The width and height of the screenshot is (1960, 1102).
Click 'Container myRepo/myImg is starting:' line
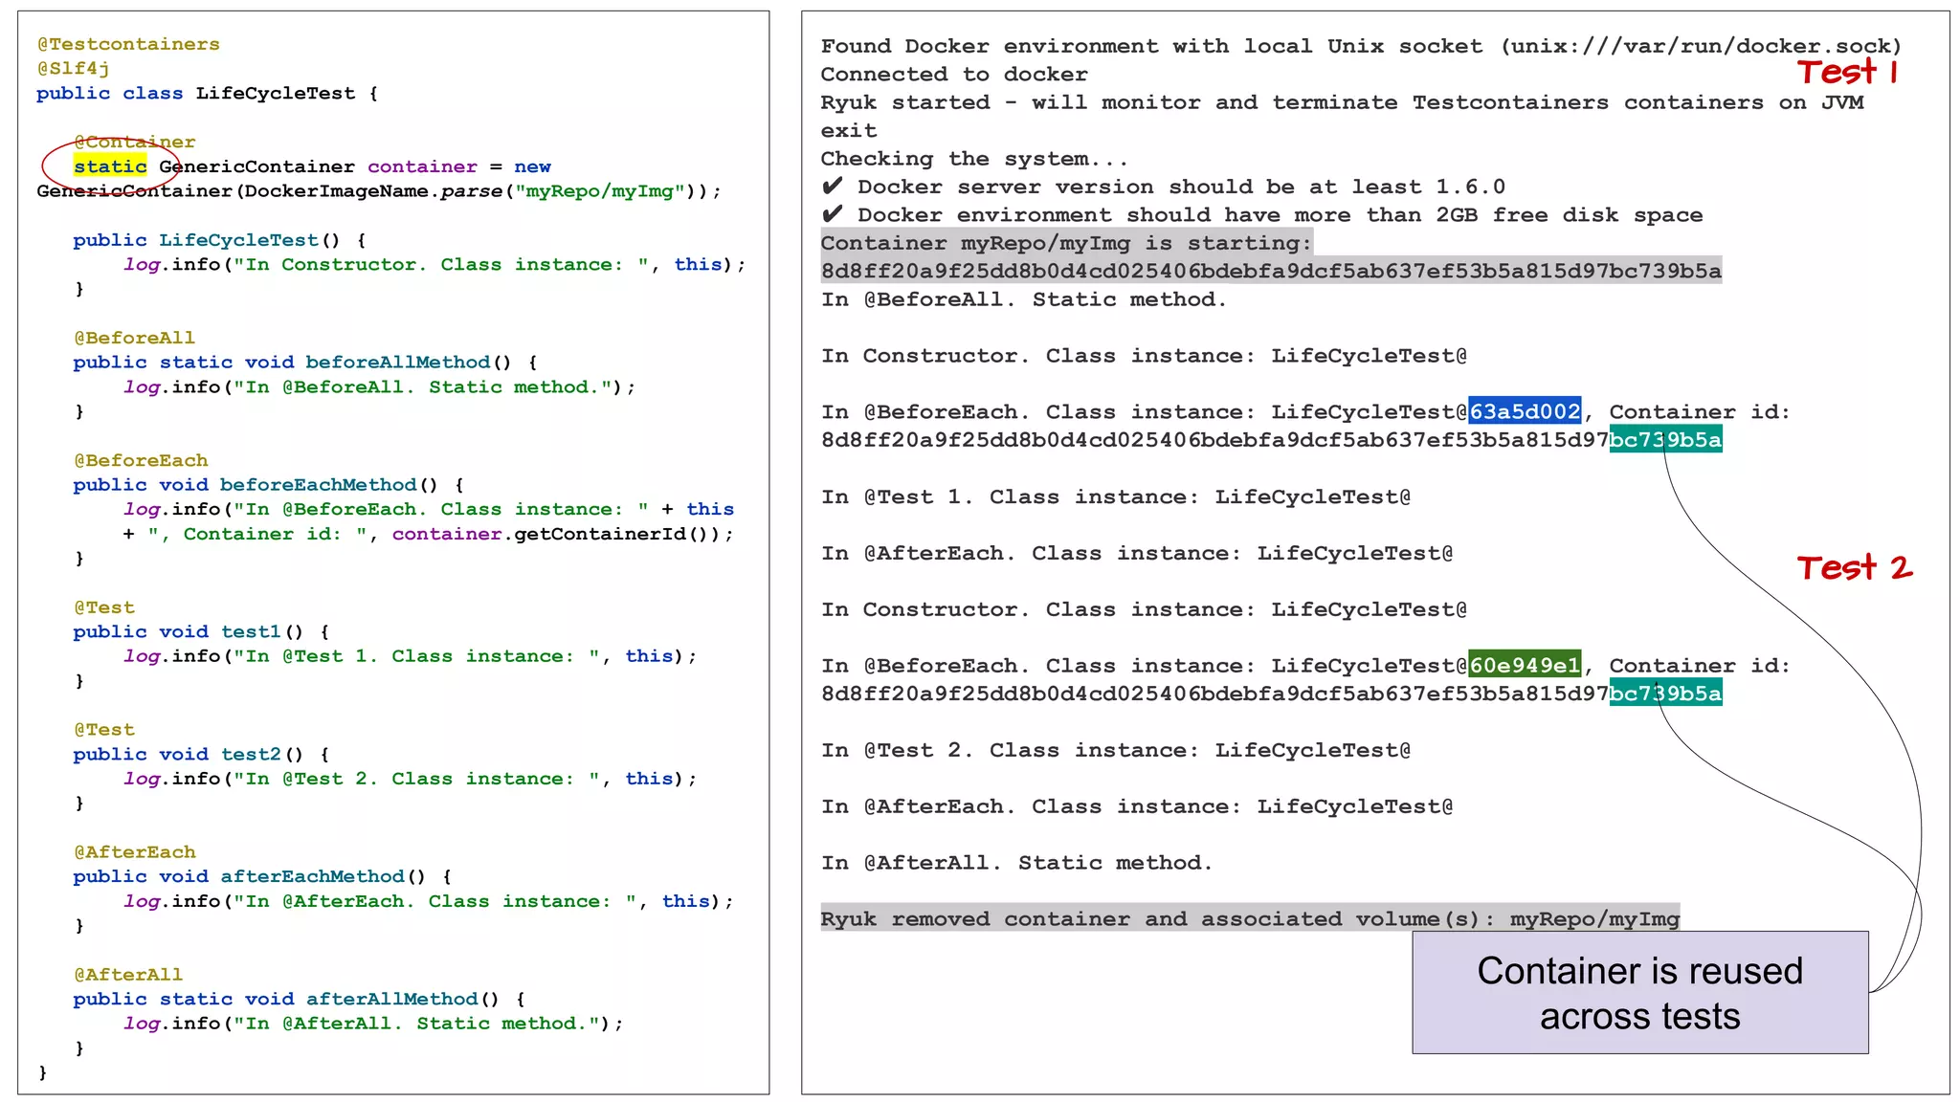click(x=1066, y=243)
